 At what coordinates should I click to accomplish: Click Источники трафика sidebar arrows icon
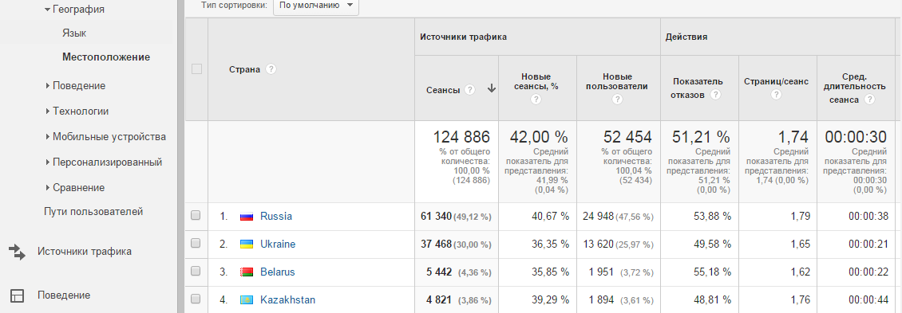point(17,252)
